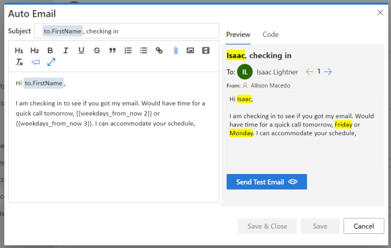Click the {{weekdays_from_now 2}} text in body

114,114
